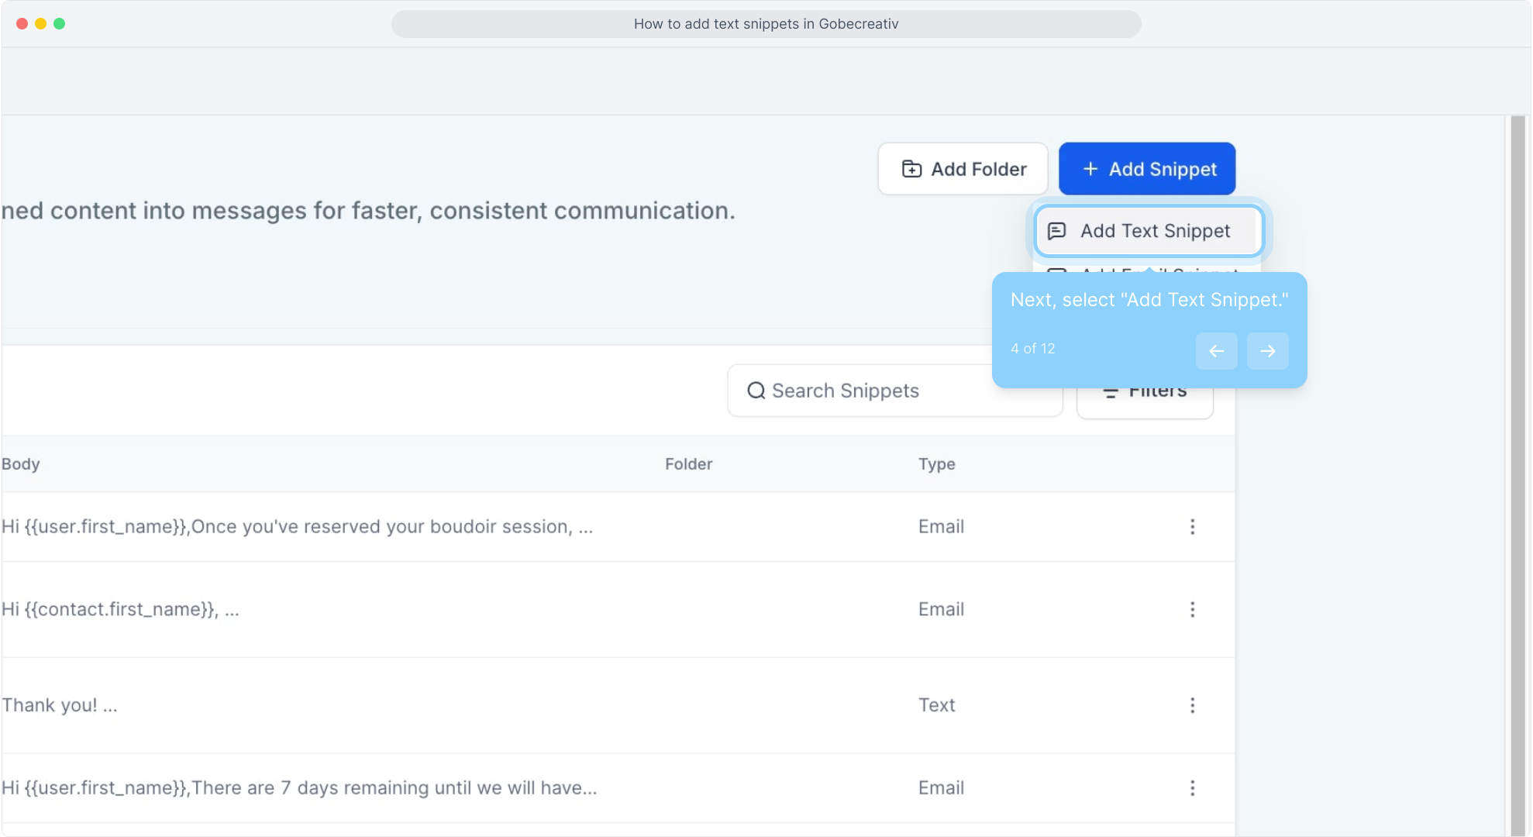Click the green macOS window zoom button

[60, 24]
